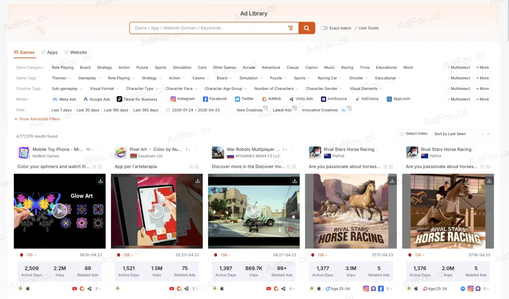Screen dimensions: 509x299
Task: Filter by Google Ads media
Action: click(x=96, y=99)
